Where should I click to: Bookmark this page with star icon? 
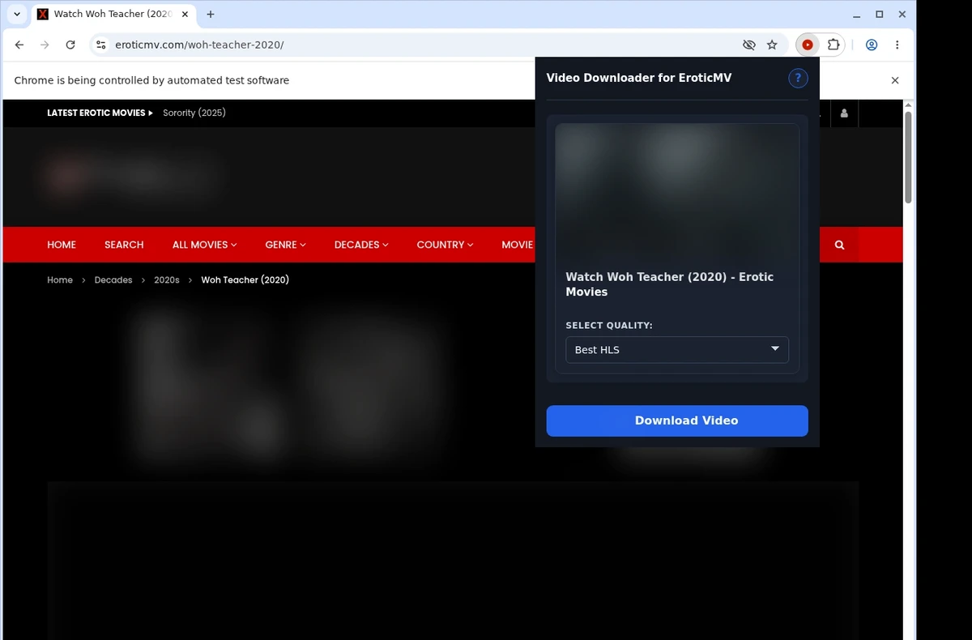pyautogui.click(x=772, y=45)
